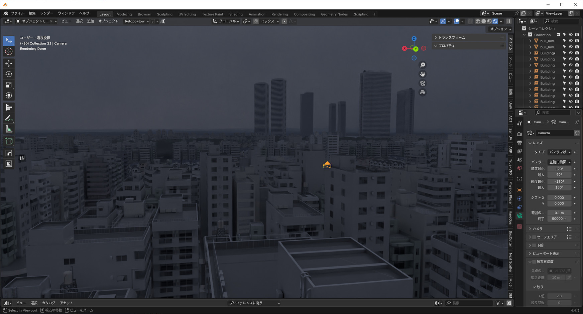The height and width of the screenshot is (314, 583).
Task: Select the Rotate tool
Action: tap(9, 74)
